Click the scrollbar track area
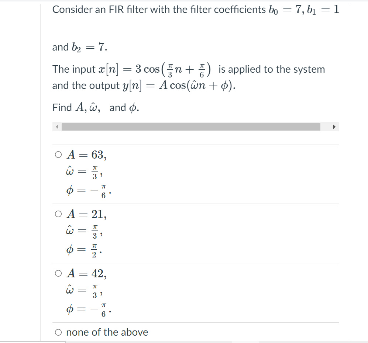 tap(327, 127)
